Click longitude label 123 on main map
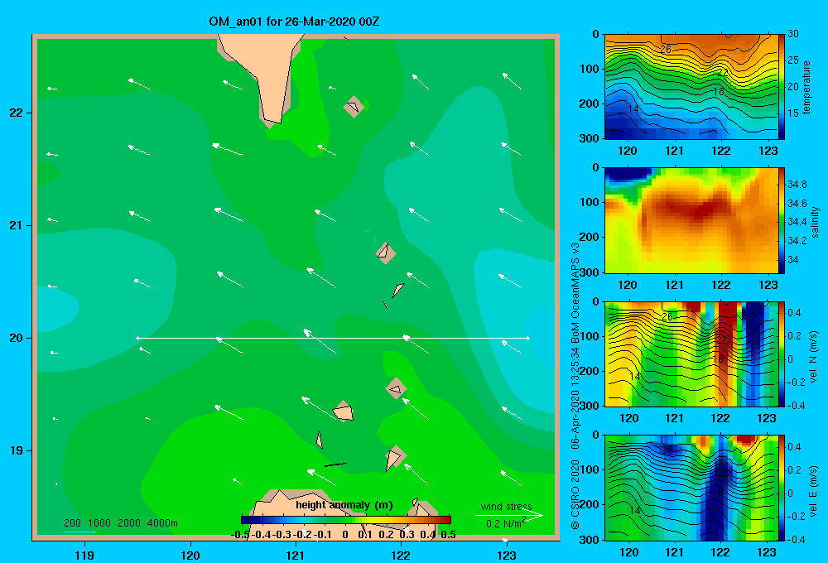Viewport: 828px width, 563px height. 507,555
